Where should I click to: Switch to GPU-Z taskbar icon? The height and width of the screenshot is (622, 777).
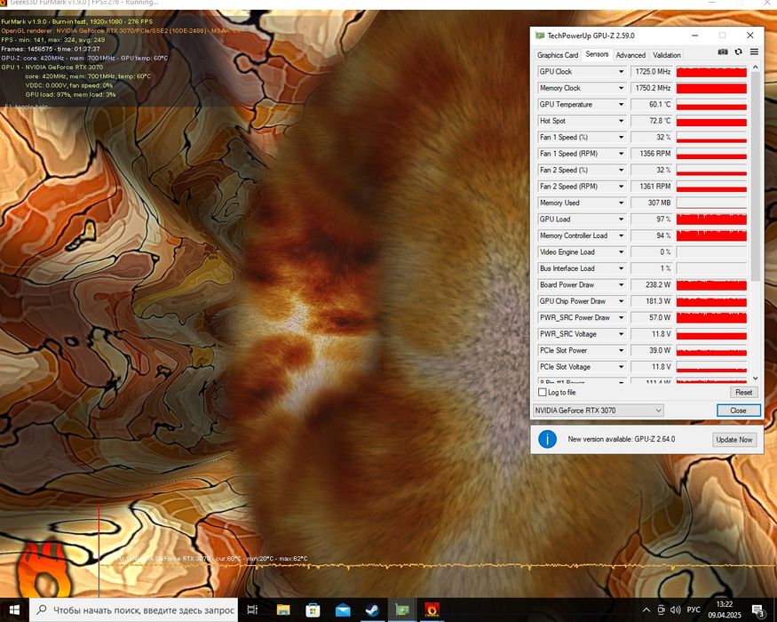point(402,610)
